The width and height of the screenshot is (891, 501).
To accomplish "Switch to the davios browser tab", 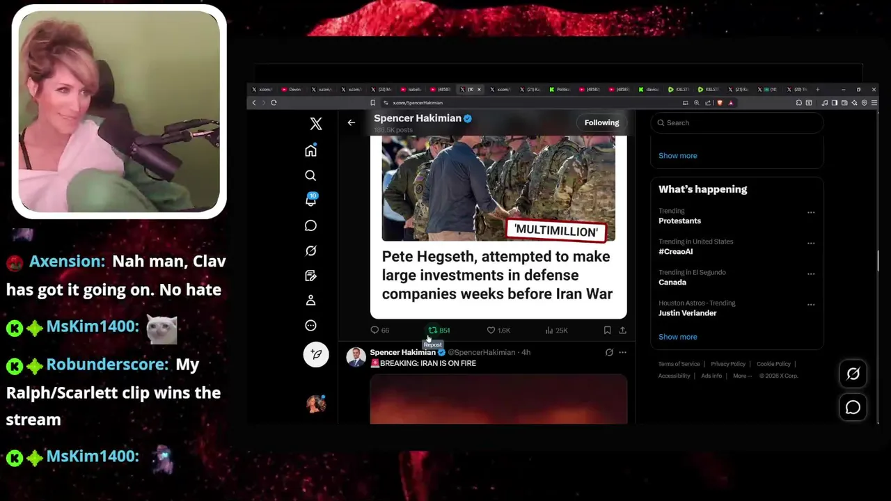I will [x=648, y=89].
